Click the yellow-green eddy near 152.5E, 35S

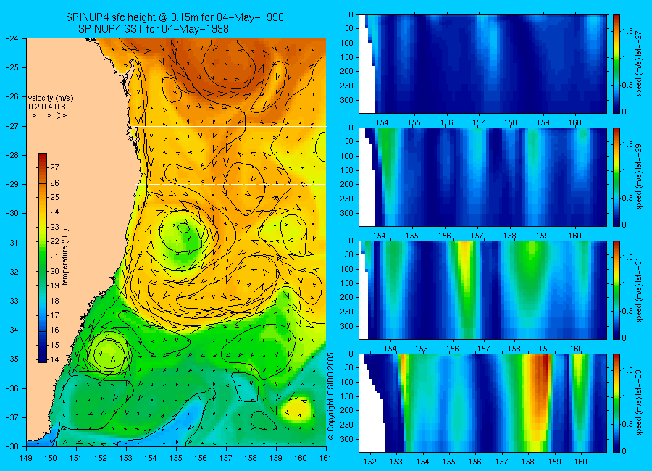(110, 354)
